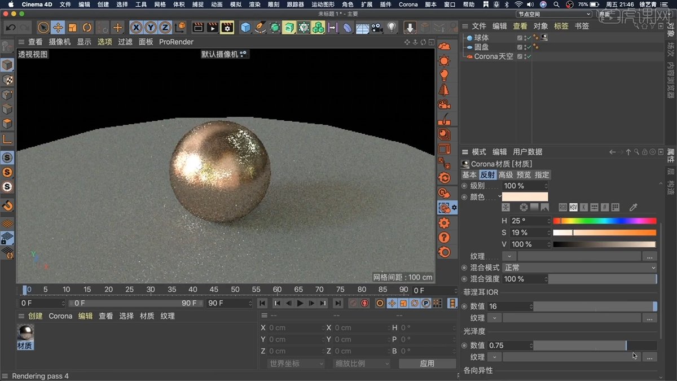
Task: Click the Light object icon
Action: pyautogui.click(x=392, y=27)
